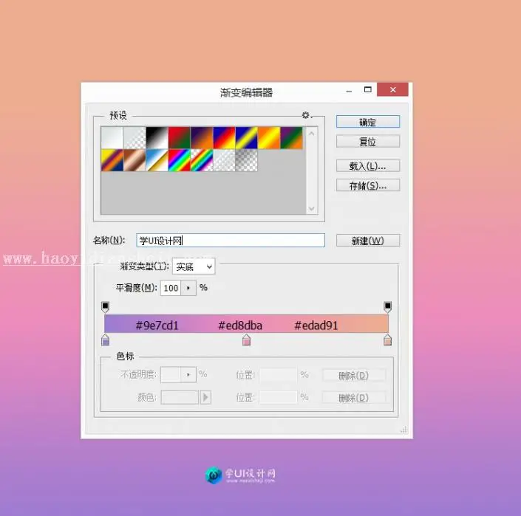The height and width of the screenshot is (516, 521).
Task: Click 存储(S)... to save gradients
Action: [x=368, y=185]
